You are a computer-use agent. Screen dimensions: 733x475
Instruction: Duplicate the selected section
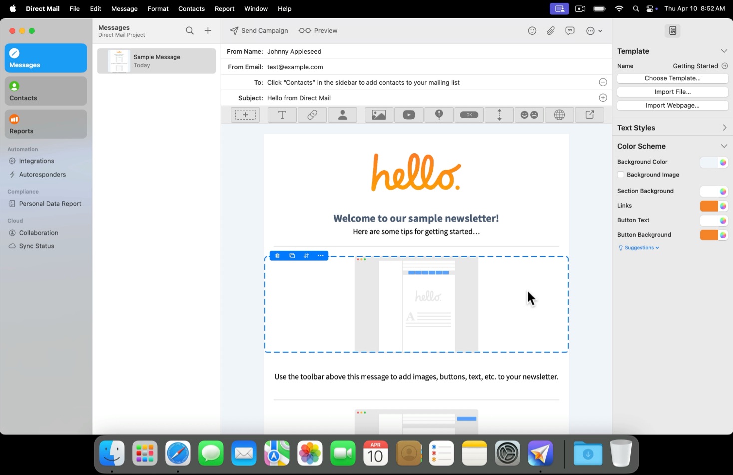pyautogui.click(x=292, y=256)
